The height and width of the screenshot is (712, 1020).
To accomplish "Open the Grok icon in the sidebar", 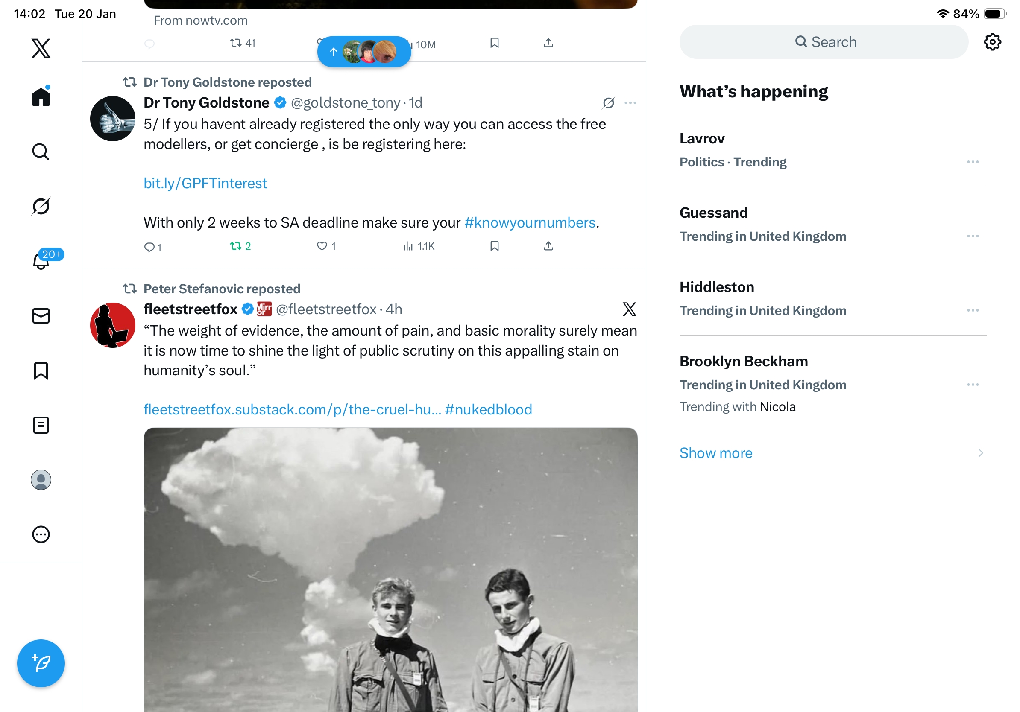I will click(x=41, y=207).
